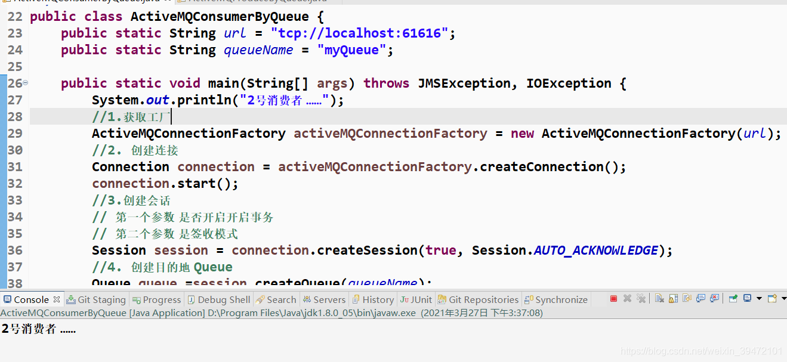787x362 pixels.
Task: Select the Console tab
Action: (x=31, y=299)
